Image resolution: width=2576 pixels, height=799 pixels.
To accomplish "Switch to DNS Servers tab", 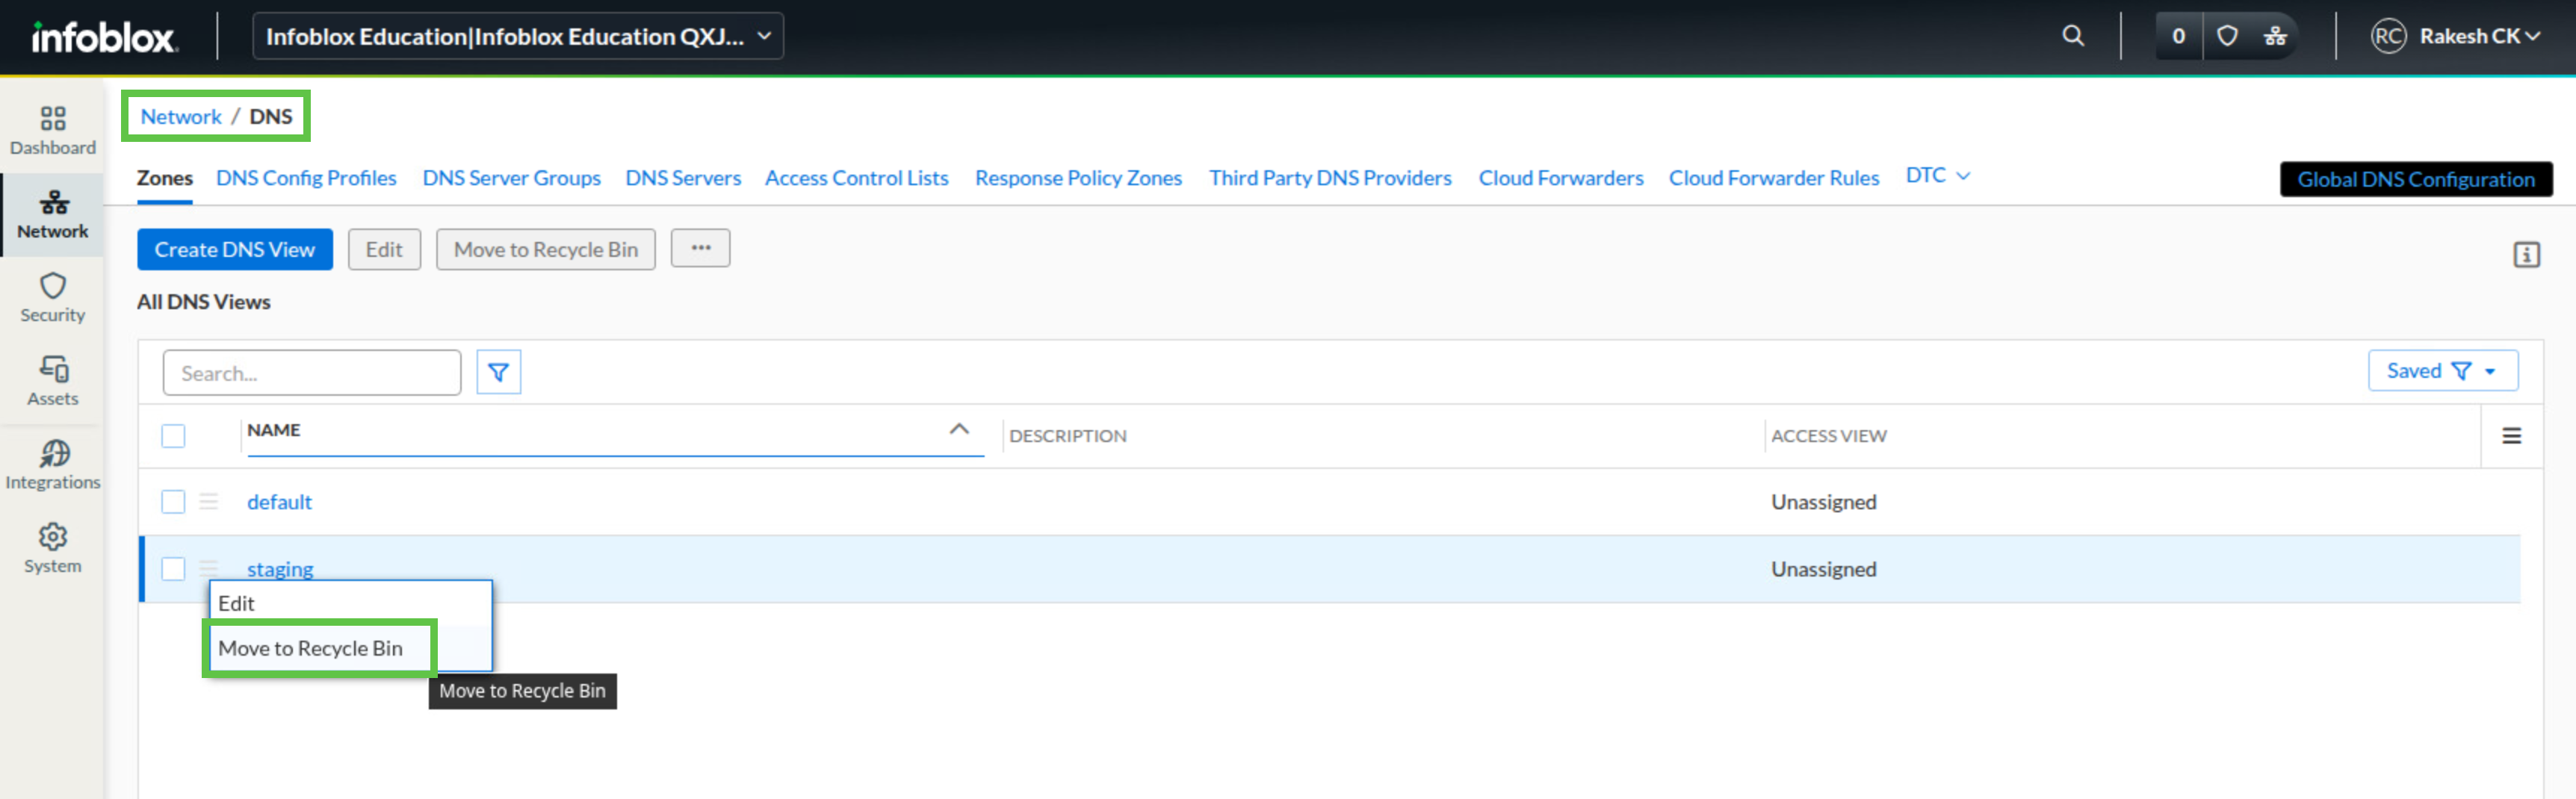I will [x=683, y=178].
